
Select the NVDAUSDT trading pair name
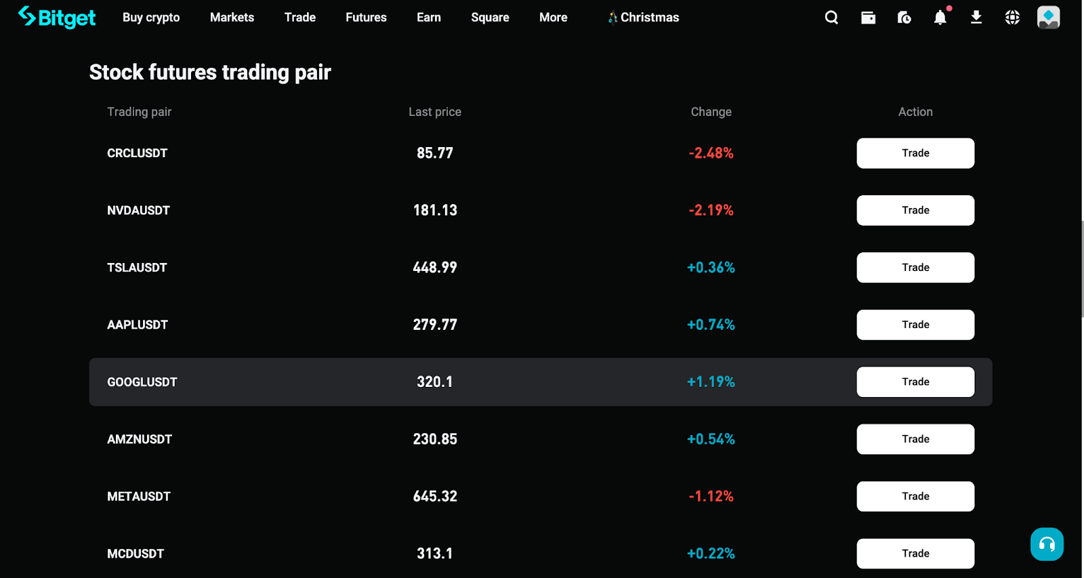(x=138, y=210)
